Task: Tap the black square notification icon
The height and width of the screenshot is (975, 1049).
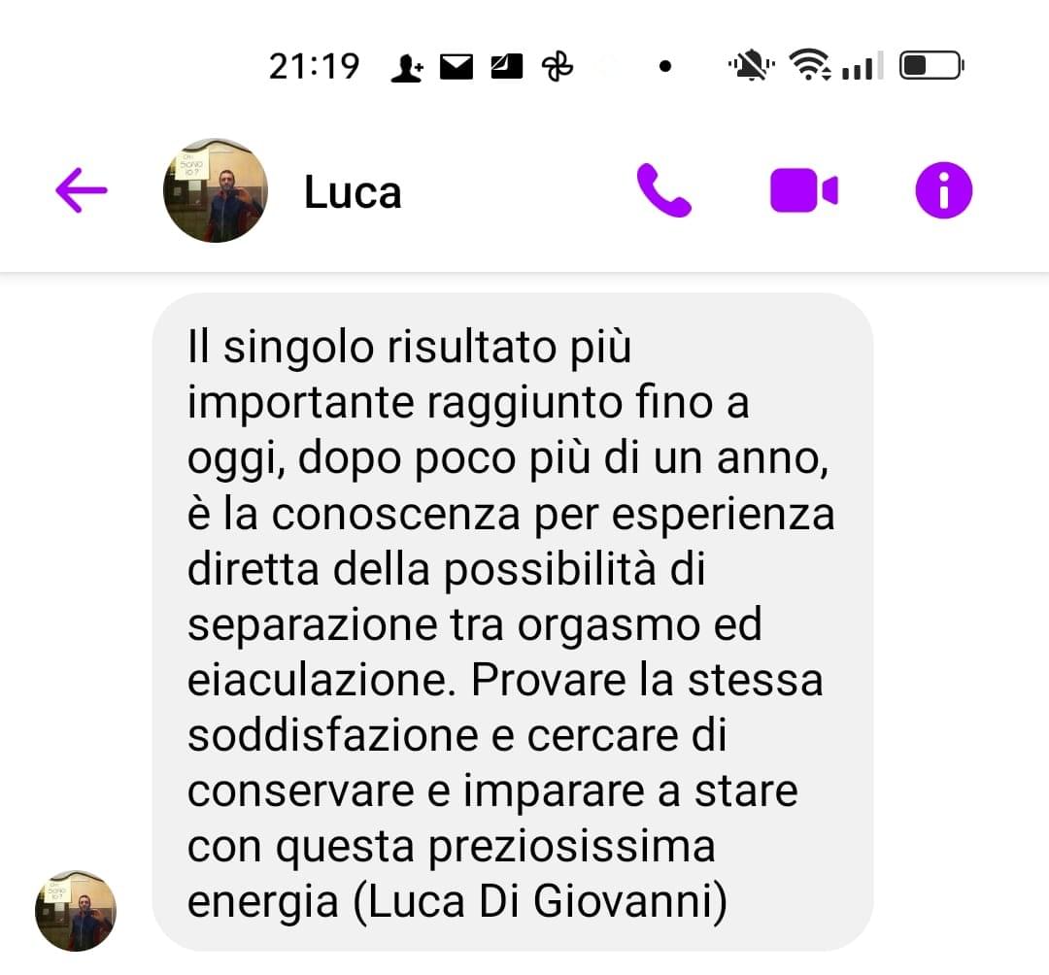Action: 506,67
